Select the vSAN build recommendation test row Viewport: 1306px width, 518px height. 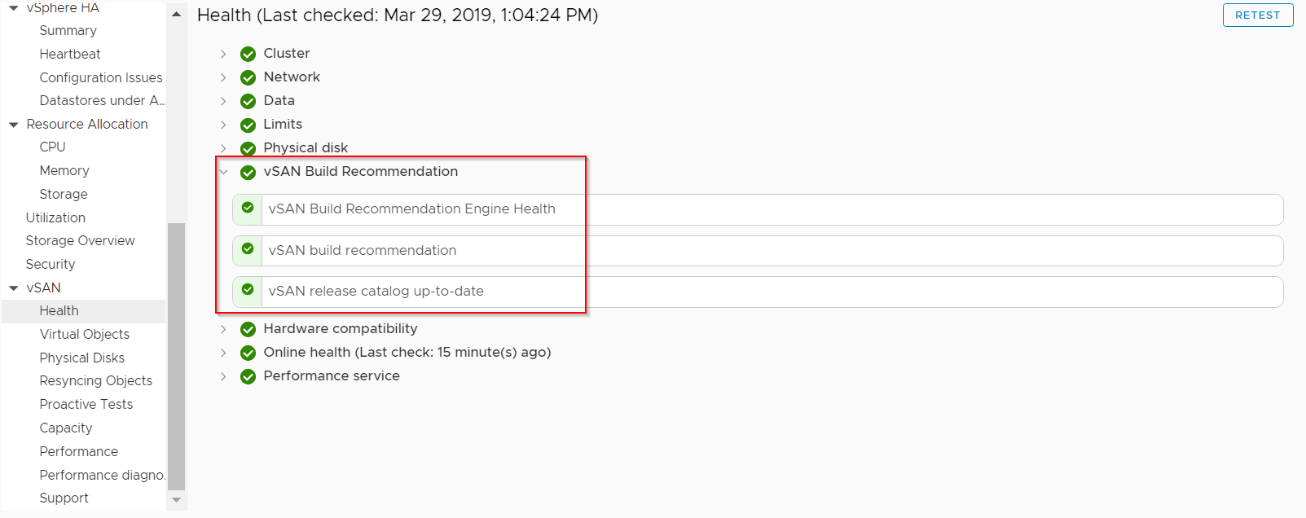[x=758, y=251]
